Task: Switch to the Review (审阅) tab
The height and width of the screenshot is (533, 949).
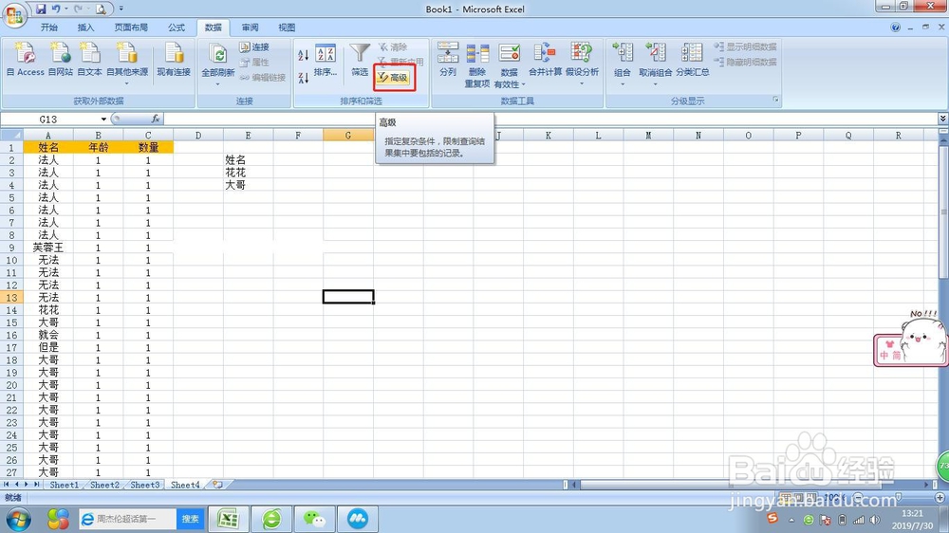Action: [250, 28]
